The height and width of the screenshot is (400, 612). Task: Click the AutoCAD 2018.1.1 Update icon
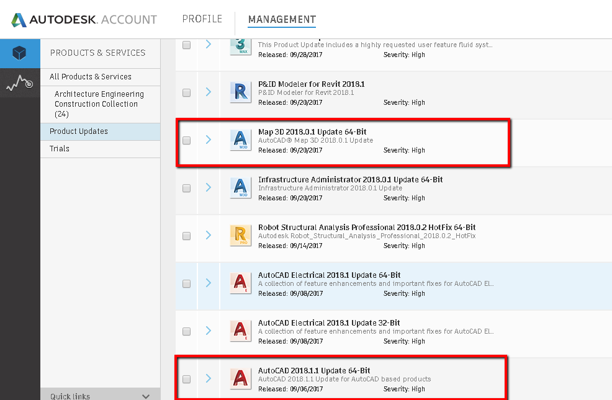(240, 379)
